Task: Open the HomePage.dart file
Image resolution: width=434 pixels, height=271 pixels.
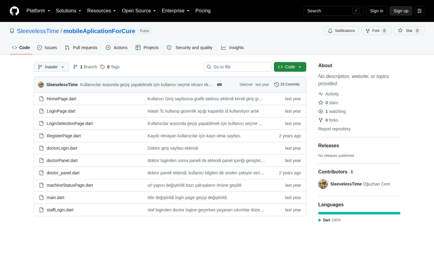Action: pyautogui.click(x=61, y=99)
